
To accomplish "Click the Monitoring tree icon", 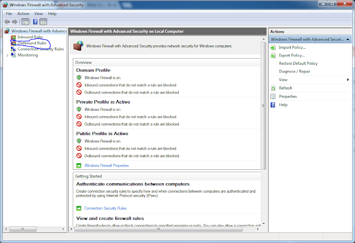I will click(13, 55).
